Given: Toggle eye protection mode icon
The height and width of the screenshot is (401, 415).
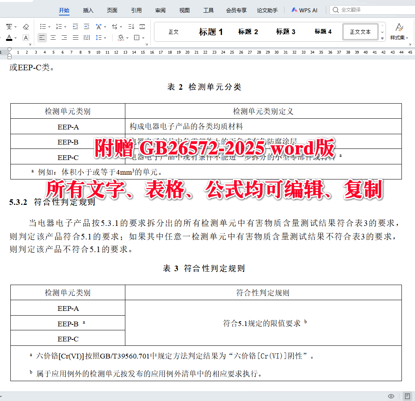Looking at the screenshot, I should [391, 396].
